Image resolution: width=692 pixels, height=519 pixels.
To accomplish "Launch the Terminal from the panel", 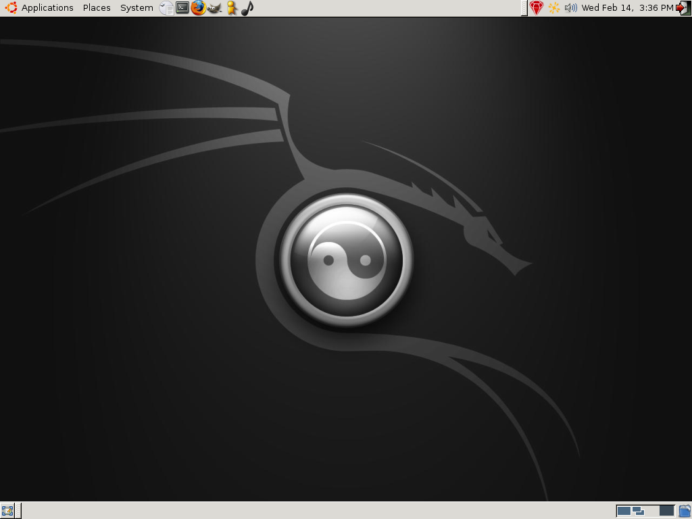I will [182, 7].
